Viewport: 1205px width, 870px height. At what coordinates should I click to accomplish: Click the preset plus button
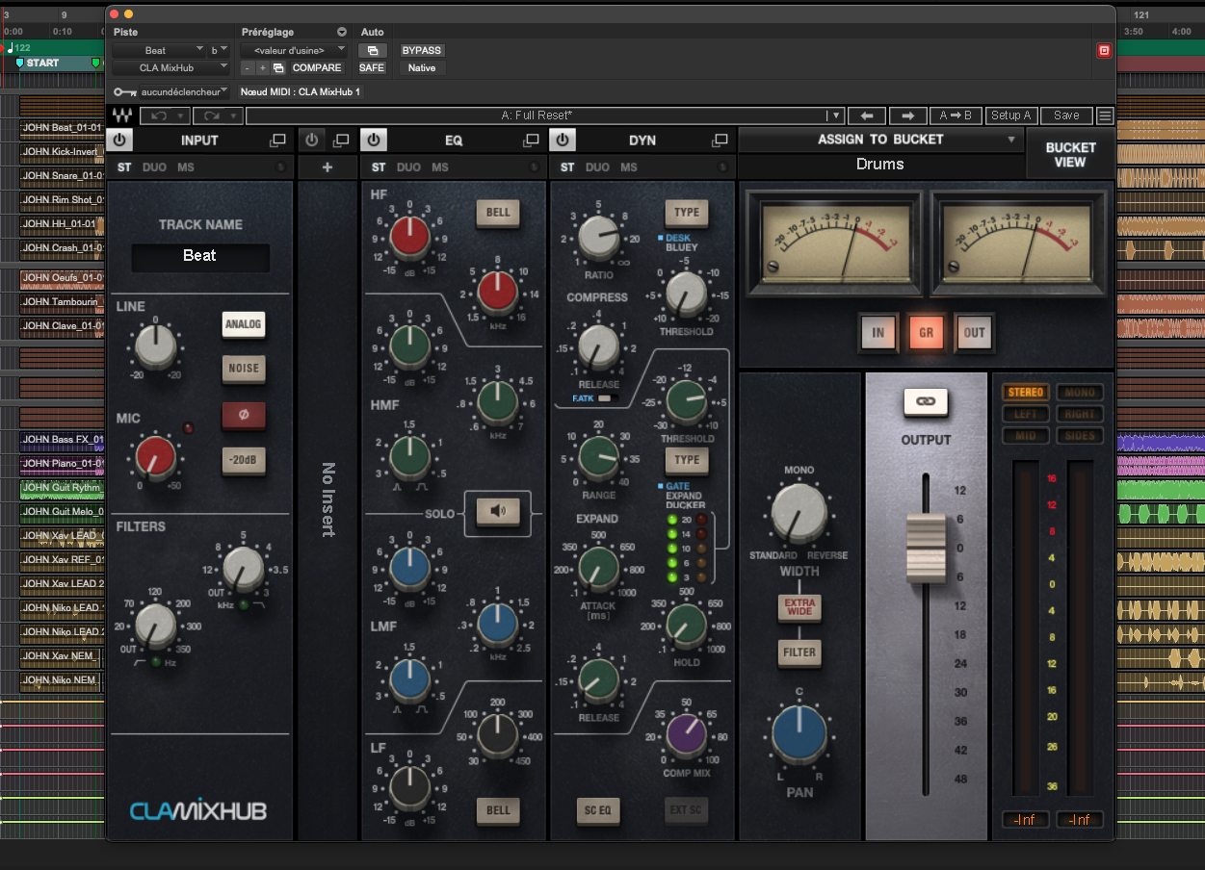(262, 68)
